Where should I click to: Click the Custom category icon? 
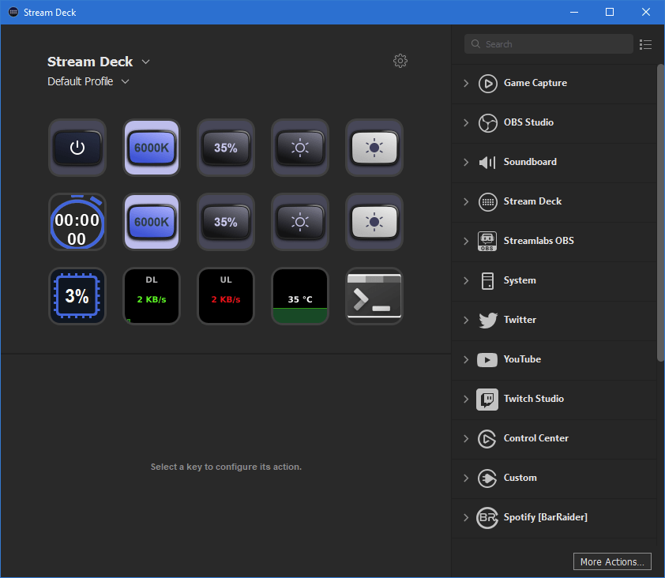487,479
